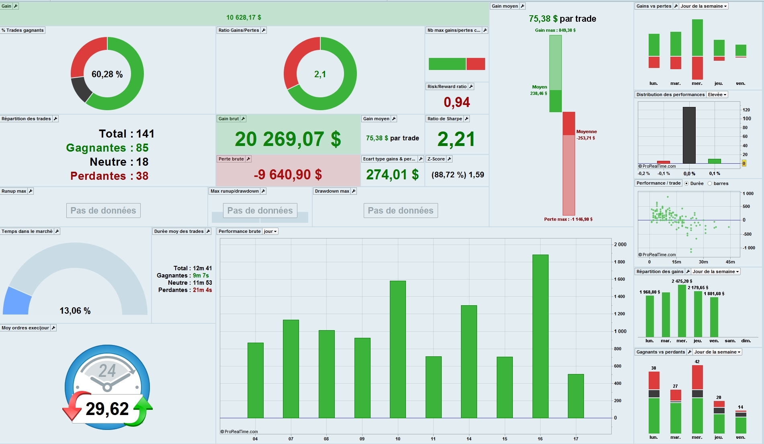Open Drawdown max wrench settings
Screen dimensions: 764x444
pyautogui.click(x=354, y=191)
